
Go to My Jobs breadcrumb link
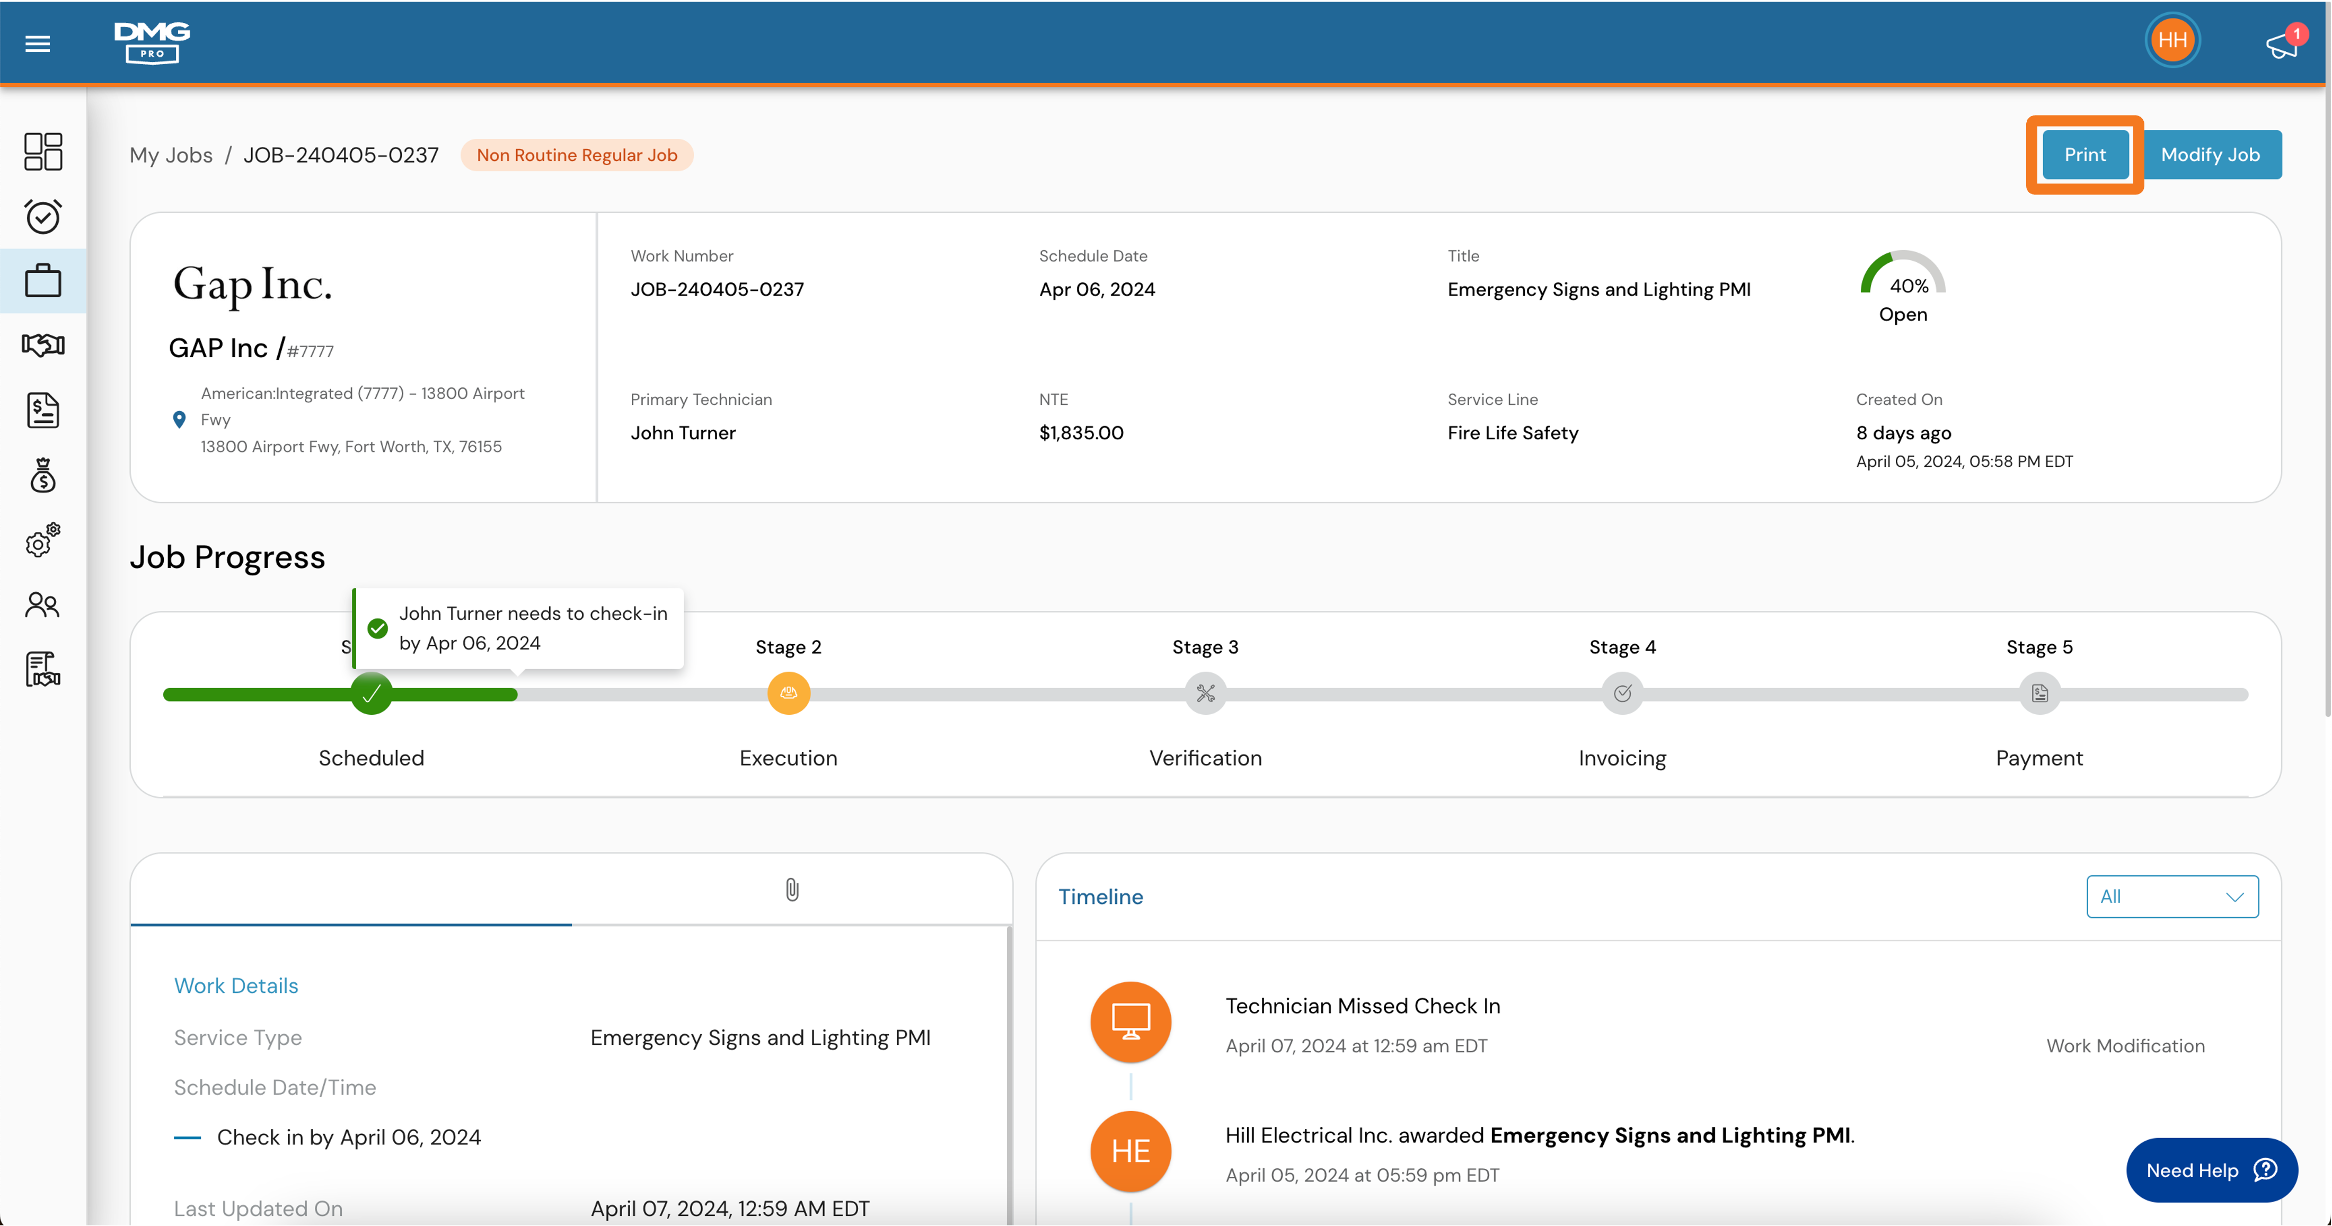pyautogui.click(x=171, y=156)
